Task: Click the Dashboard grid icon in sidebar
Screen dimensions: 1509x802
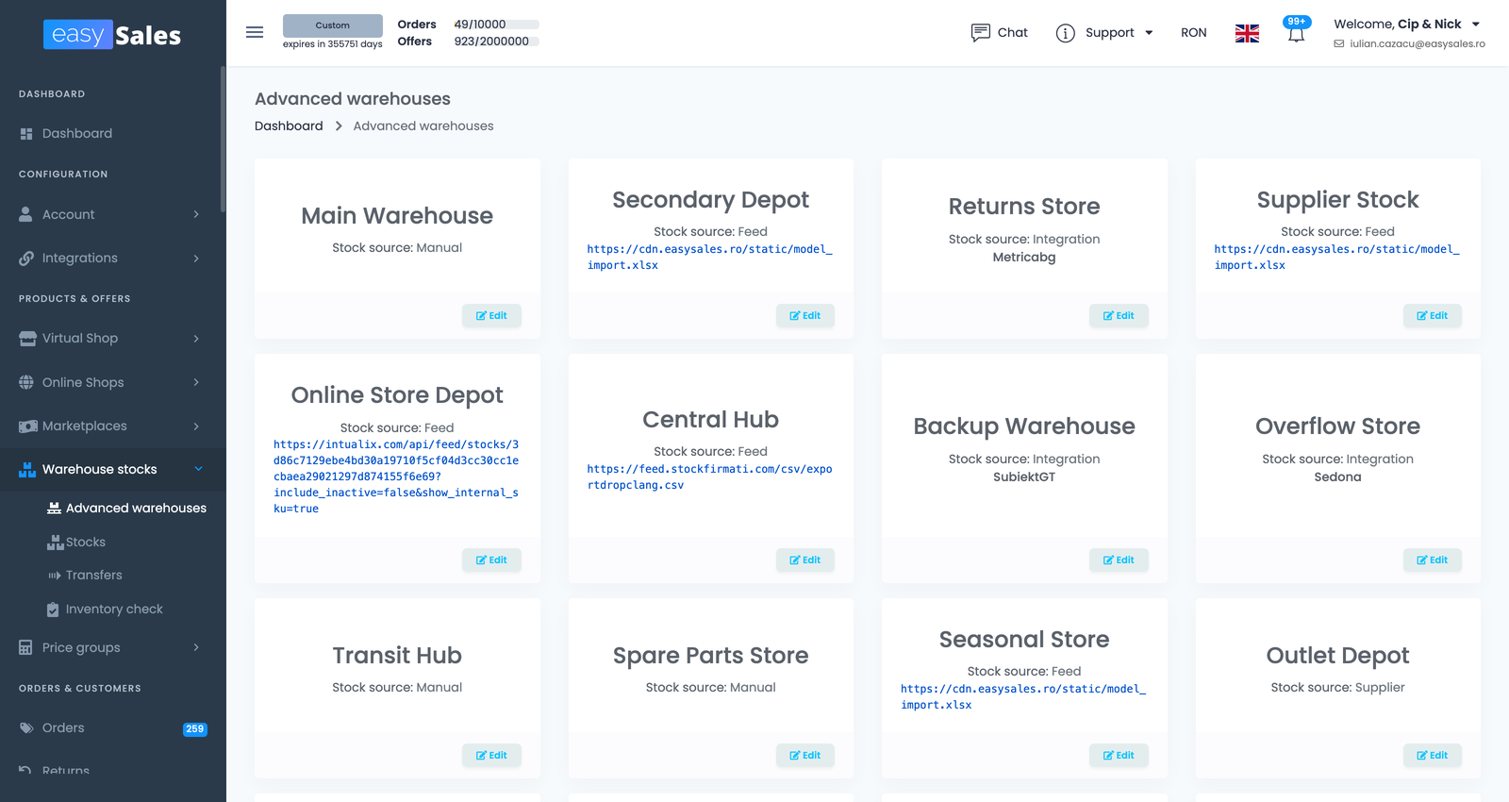Action: point(26,134)
